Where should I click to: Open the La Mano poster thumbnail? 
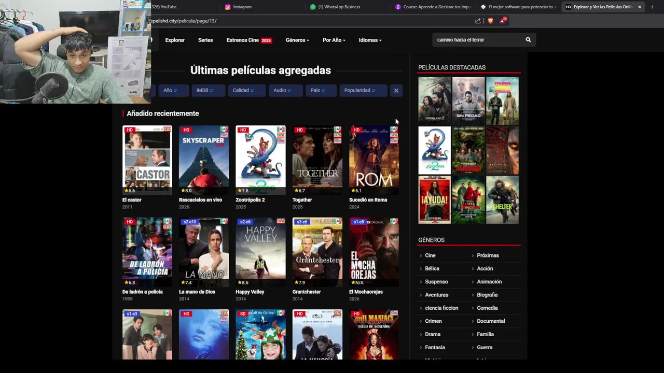pyautogui.click(x=204, y=252)
